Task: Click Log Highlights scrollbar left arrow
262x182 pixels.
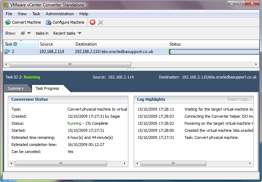Action: tap(137, 163)
